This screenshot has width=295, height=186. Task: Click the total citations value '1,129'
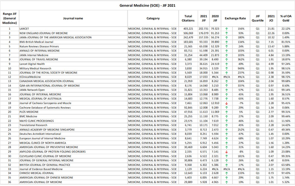point(188,169)
